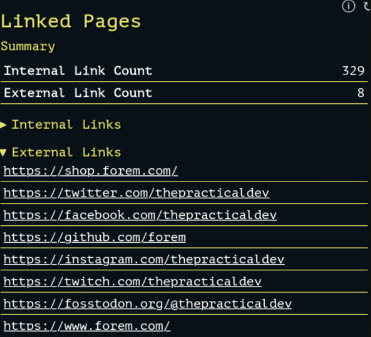Open the shop.forem.com link
Image resolution: width=371 pixels, height=337 pixels.
[x=91, y=171]
